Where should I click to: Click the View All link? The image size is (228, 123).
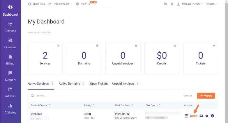point(188,96)
